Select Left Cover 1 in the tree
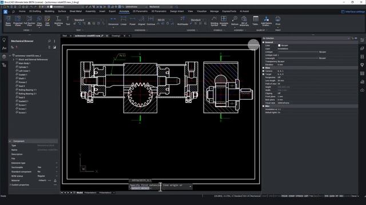 (x=25, y=71)
